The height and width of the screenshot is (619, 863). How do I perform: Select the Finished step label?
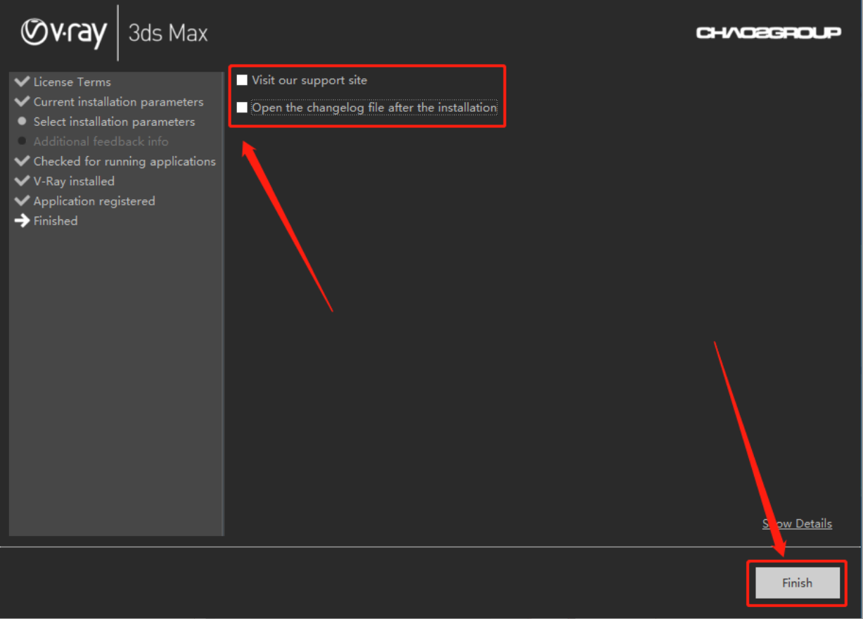(56, 221)
